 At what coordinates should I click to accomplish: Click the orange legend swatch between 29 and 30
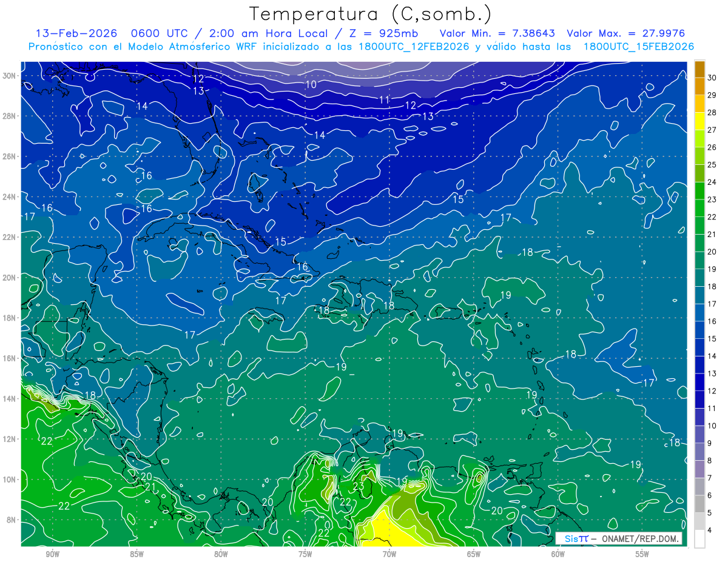coord(699,86)
